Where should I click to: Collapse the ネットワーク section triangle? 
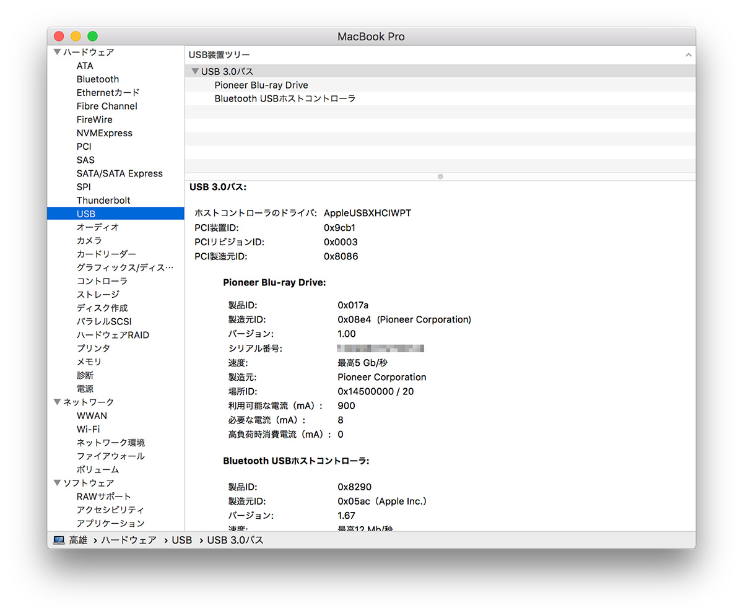point(57,402)
